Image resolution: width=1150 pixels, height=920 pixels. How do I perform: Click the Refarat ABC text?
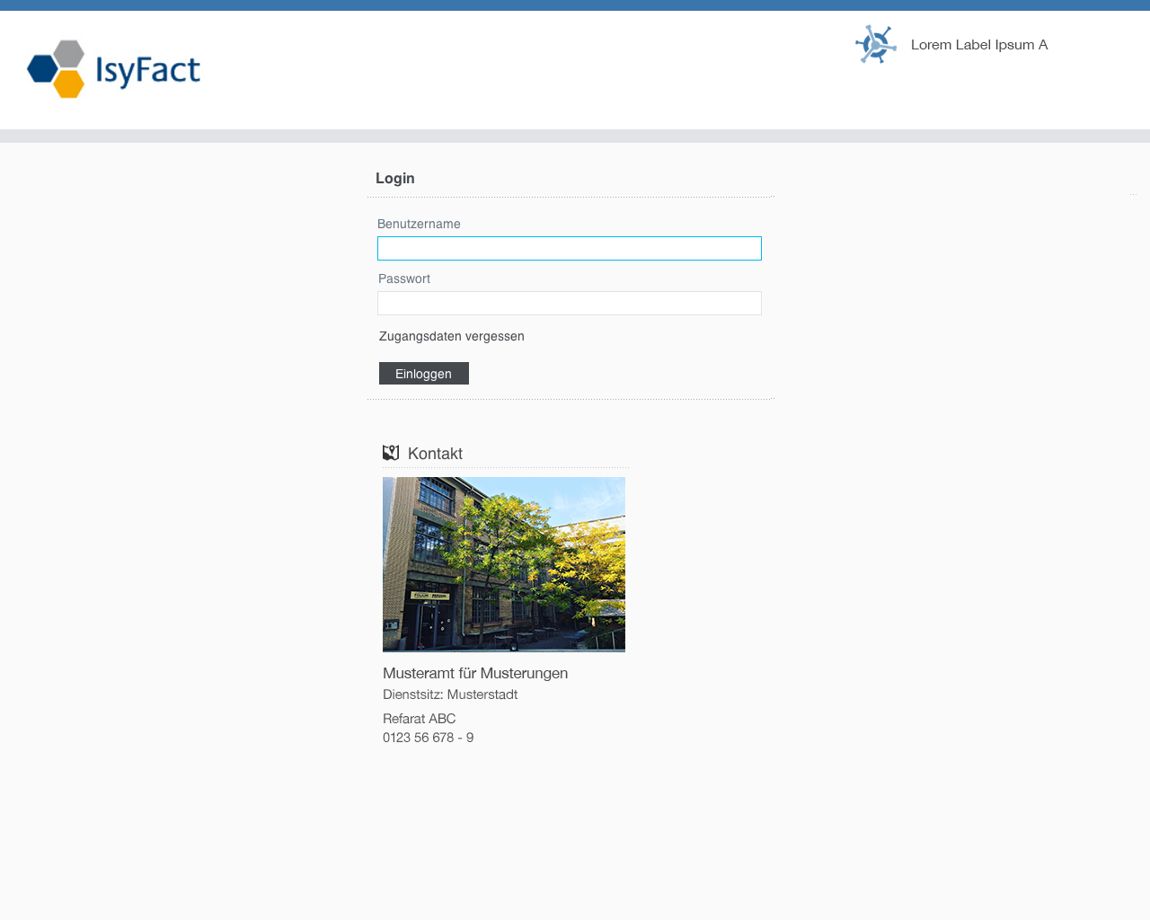419,719
